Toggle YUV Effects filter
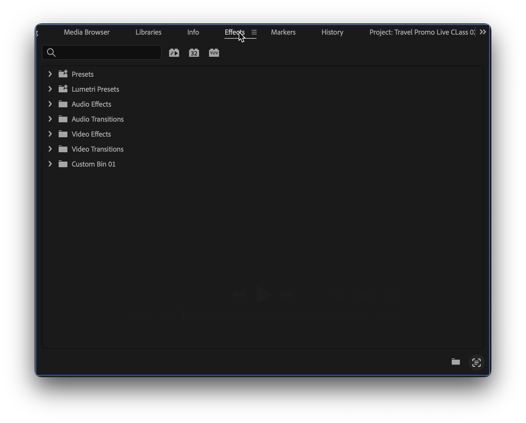 [x=214, y=53]
